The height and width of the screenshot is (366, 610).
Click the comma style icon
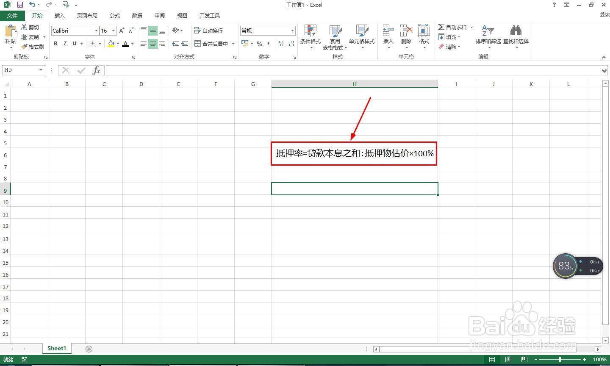click(268, 44)
